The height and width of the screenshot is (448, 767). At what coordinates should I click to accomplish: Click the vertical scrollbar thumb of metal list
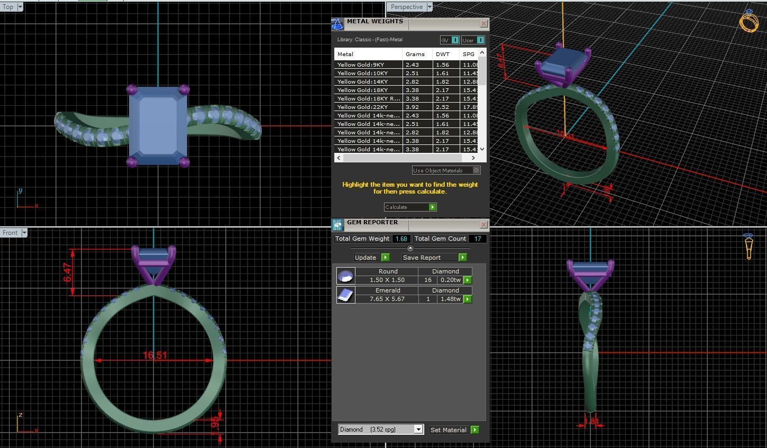tap(482, 71)
